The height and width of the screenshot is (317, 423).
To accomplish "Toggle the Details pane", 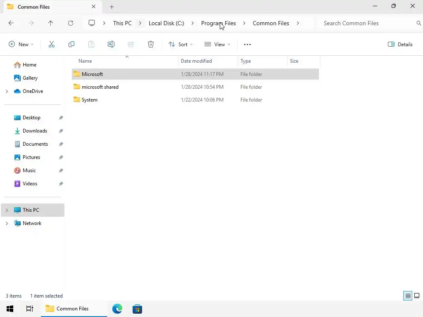I will 400,45.
